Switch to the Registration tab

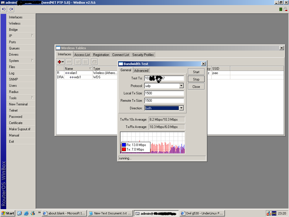click(101, 55)
